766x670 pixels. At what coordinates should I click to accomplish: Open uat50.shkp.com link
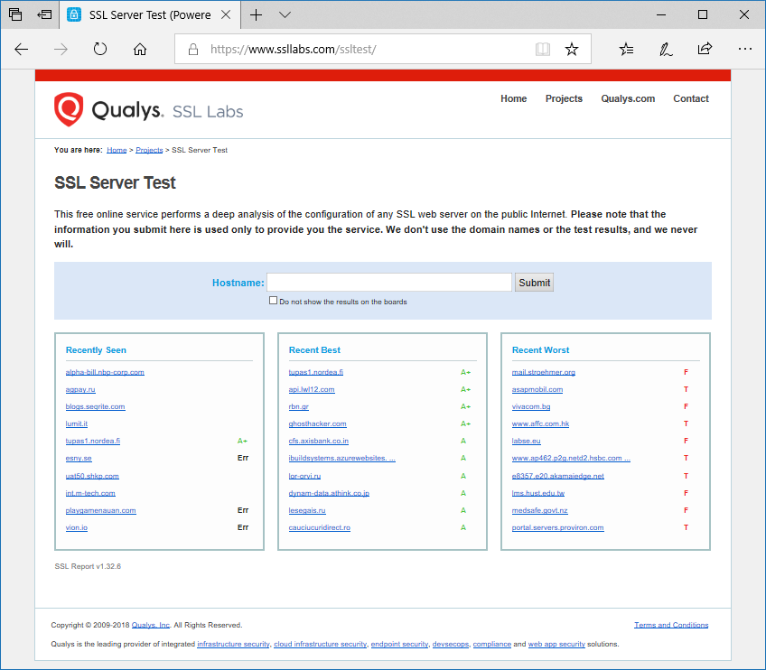click(92, 476)
